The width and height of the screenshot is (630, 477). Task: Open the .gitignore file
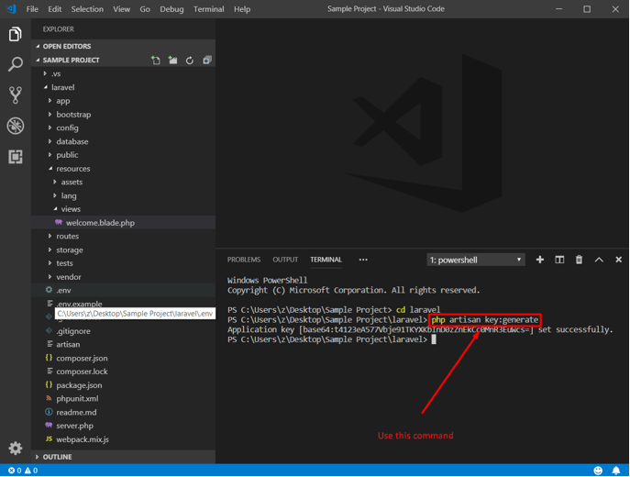[x=124, y=331]
